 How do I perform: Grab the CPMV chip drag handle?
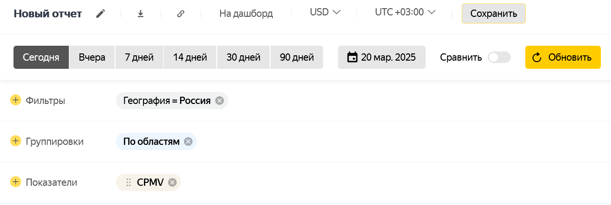[129, 182]
